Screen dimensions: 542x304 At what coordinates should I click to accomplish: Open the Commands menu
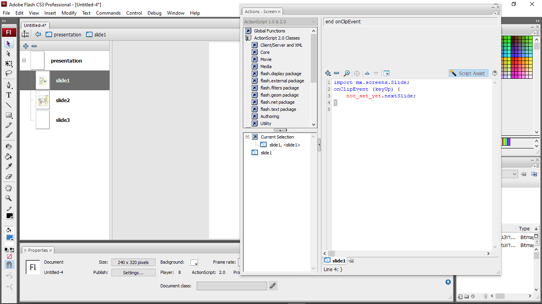click(x=108, y=13)
